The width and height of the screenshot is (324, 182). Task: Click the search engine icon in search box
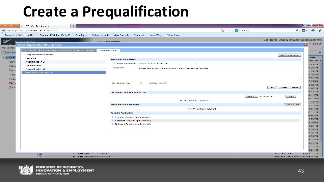236,31
